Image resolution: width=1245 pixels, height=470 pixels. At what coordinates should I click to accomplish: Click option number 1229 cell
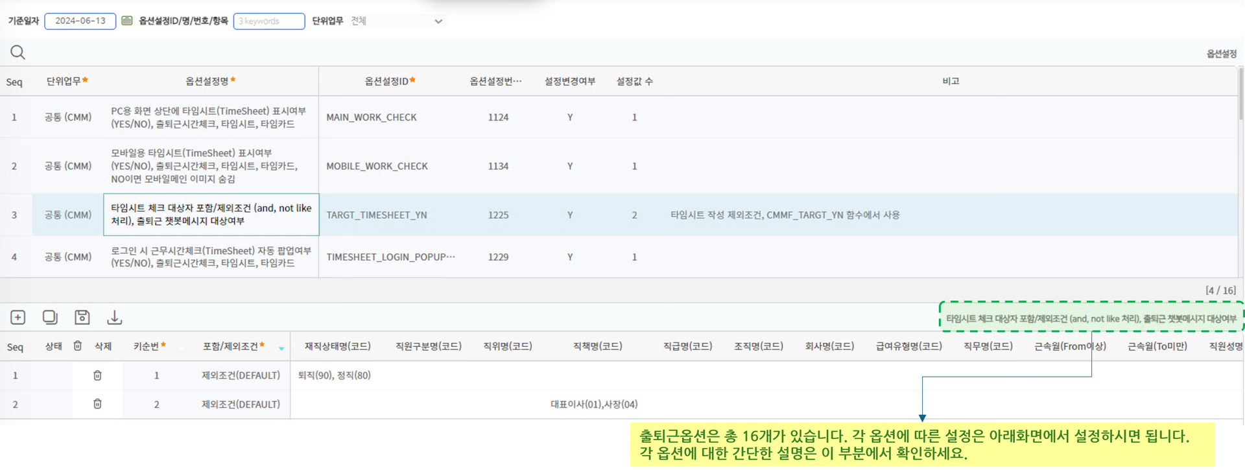coord(498,257)
